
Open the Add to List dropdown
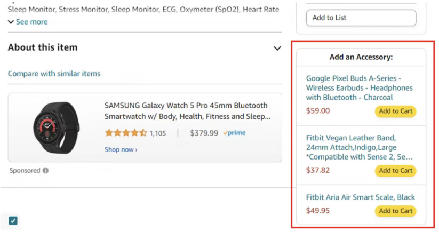coord(361,18)
